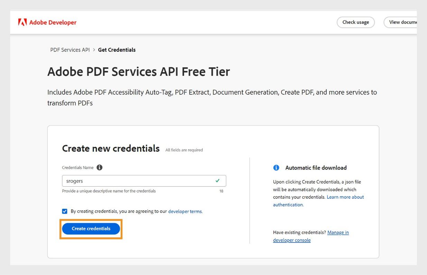Select the Get Credentials breadcrumb
Image resolution: width=427 pixels, height=275 pixels.
click(x=117, y=50)
